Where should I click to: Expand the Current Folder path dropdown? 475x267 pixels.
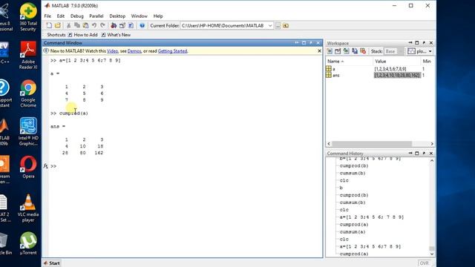pos(270,26)
